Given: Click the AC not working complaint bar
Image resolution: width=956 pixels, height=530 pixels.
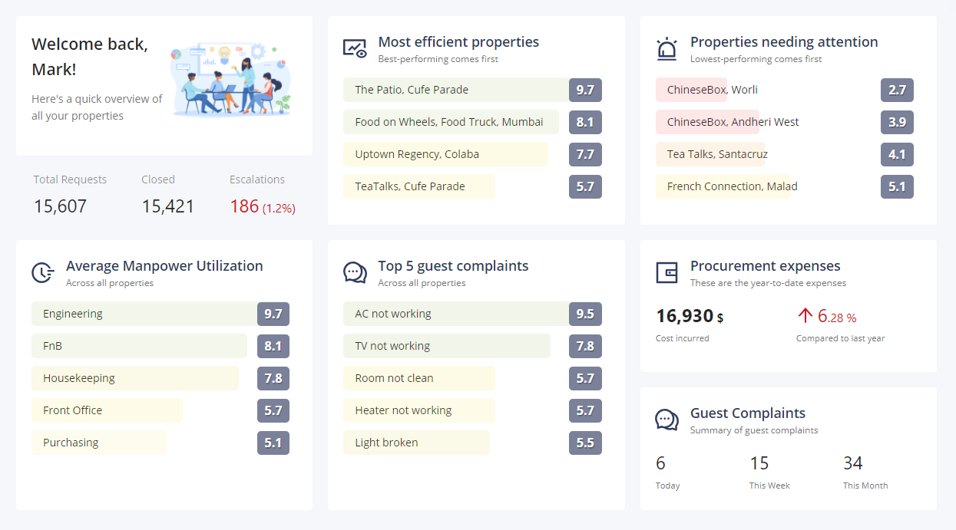Looking at the screenshot, I should pyautogui.click(x=456, y=314).
